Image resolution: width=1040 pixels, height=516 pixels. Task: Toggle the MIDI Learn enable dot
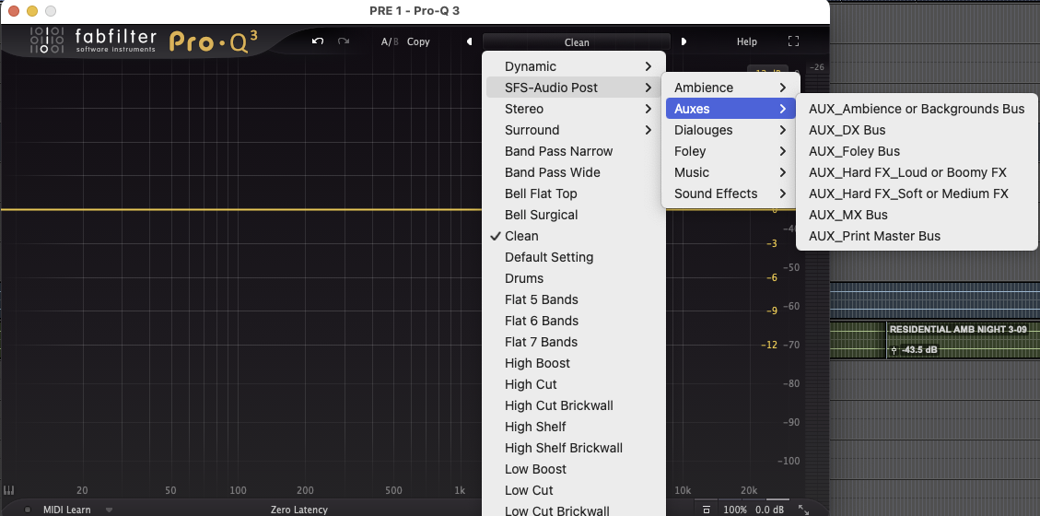[28, 510]
